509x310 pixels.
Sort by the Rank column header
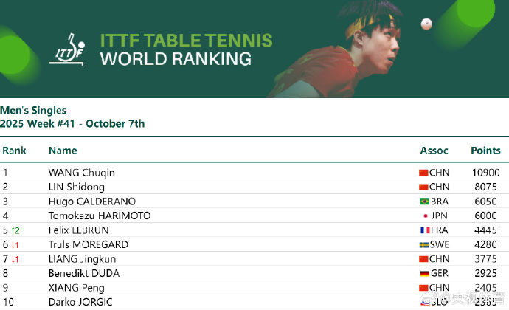coord(14,151)
